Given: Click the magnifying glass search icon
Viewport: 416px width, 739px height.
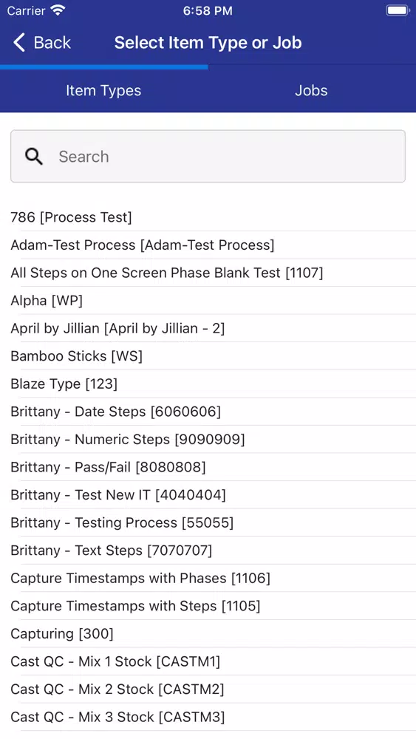Looking at the screenshot, I should pyautogui.click(x=34, y=157).
